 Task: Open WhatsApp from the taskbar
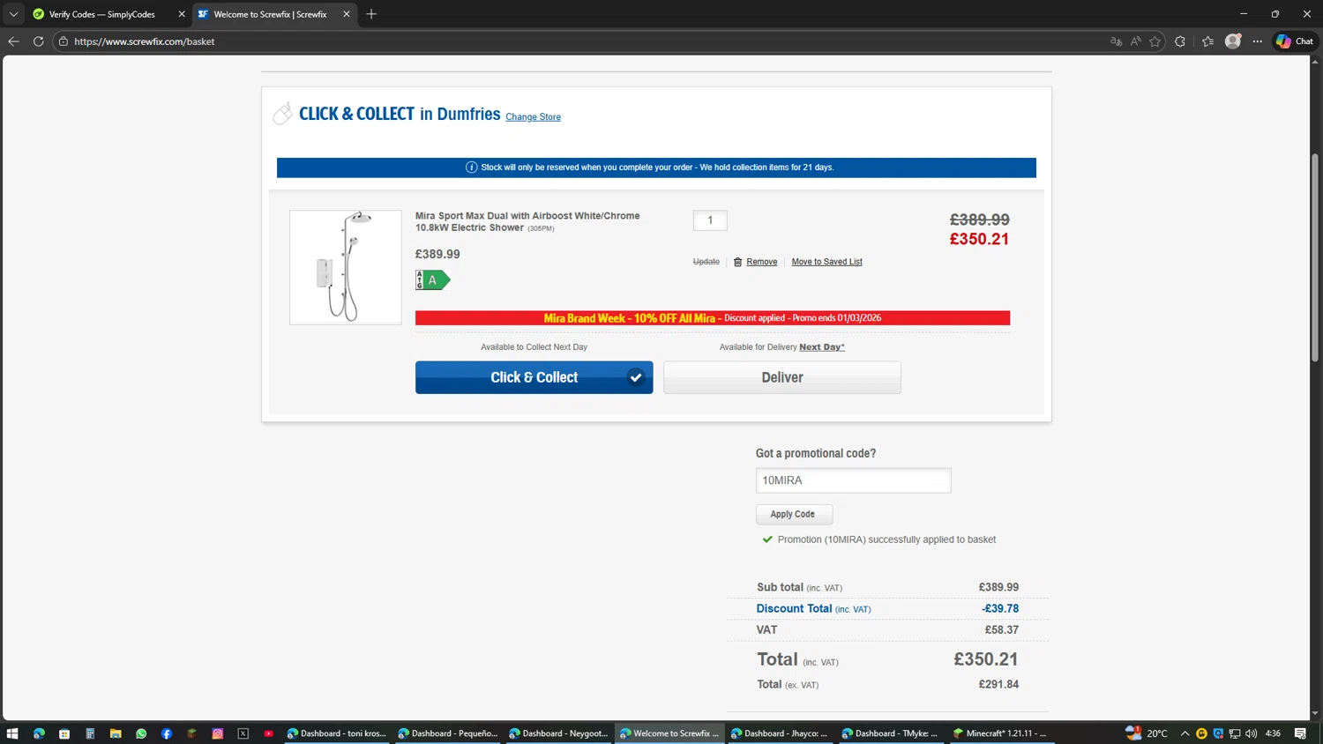coord(141,733)
